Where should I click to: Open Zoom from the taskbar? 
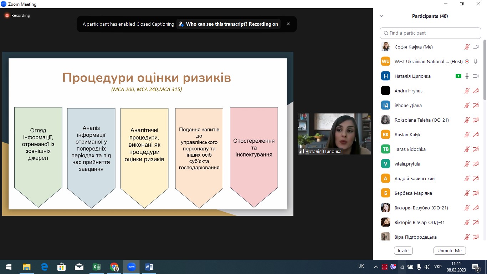coord(131,267)
